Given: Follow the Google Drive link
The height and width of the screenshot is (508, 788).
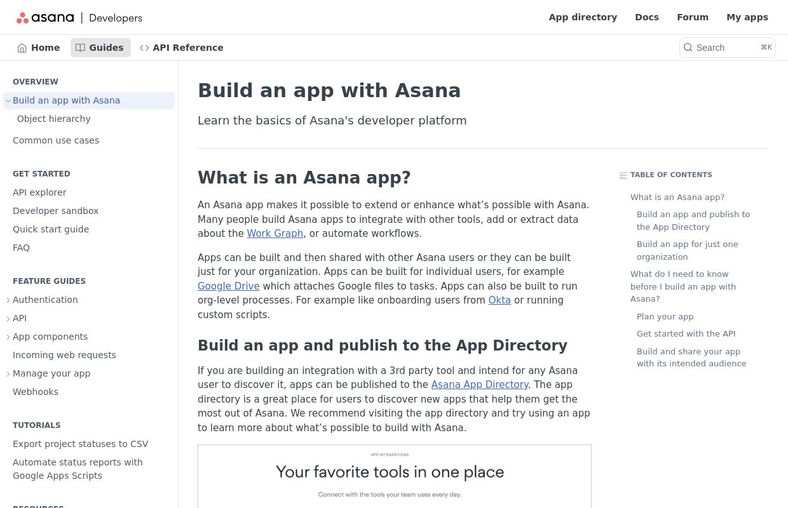Looking at the screenshot, I should coord(228,286).
